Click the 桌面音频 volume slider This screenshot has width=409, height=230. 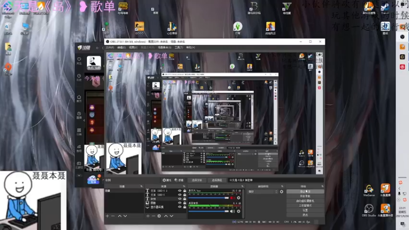tap(209, 211)
